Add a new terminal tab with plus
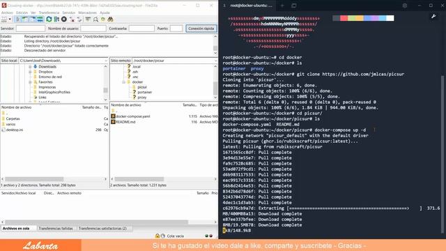Screen dimensions: 446x251 (282, 6)
